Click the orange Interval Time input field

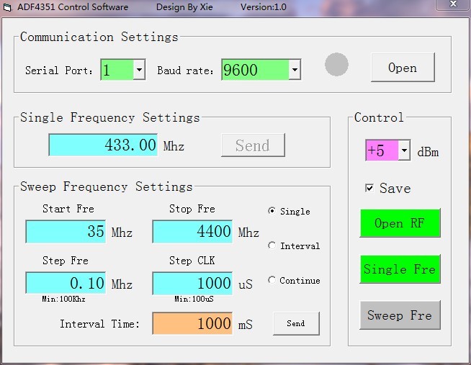point(192,324)
